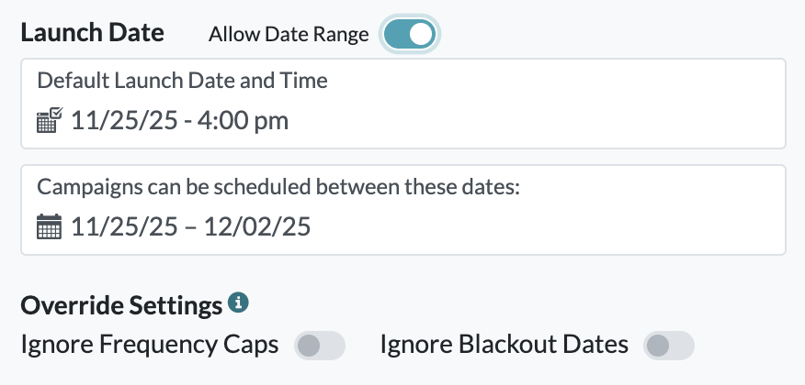Enable the Ignore Frequency Caps toggle
The height and width of the screenshot is (385, 805).
[x=319, y=346]
